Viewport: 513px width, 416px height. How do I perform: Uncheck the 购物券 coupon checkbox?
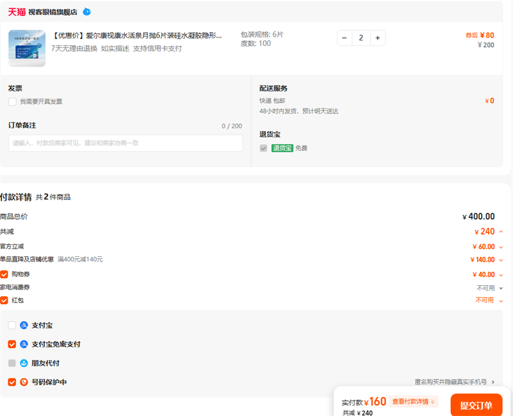click(x=4, y=274)
